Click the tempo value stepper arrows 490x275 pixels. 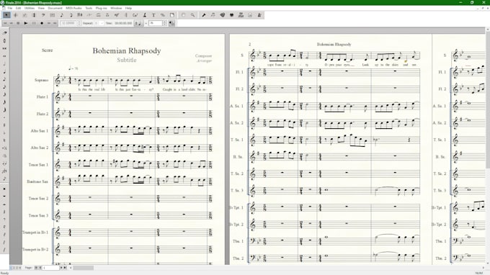[165, 23]
